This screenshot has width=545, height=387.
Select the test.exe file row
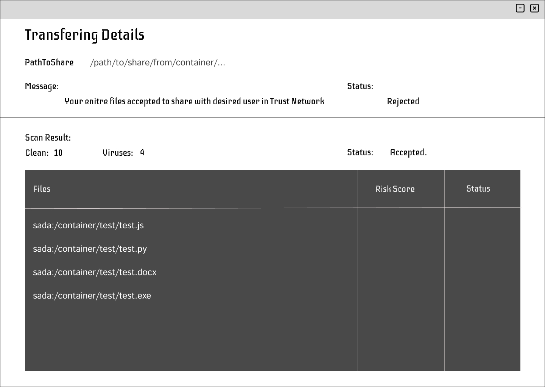tap(92, 296)
